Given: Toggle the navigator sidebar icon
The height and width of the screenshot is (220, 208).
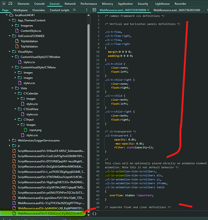Looking at the screenshot, I should point(95,10).
